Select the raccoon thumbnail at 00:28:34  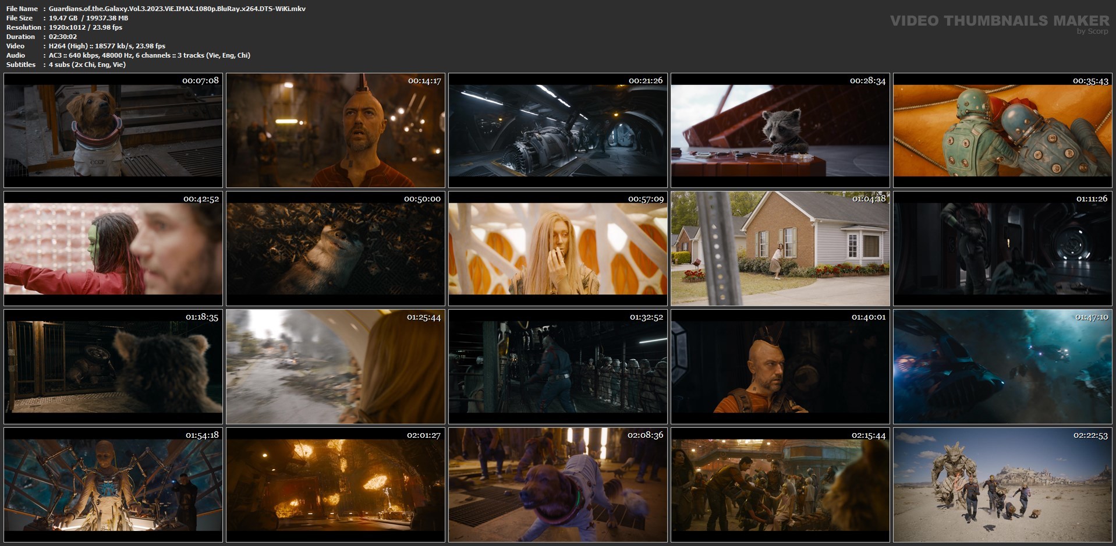tap(780, 130)
